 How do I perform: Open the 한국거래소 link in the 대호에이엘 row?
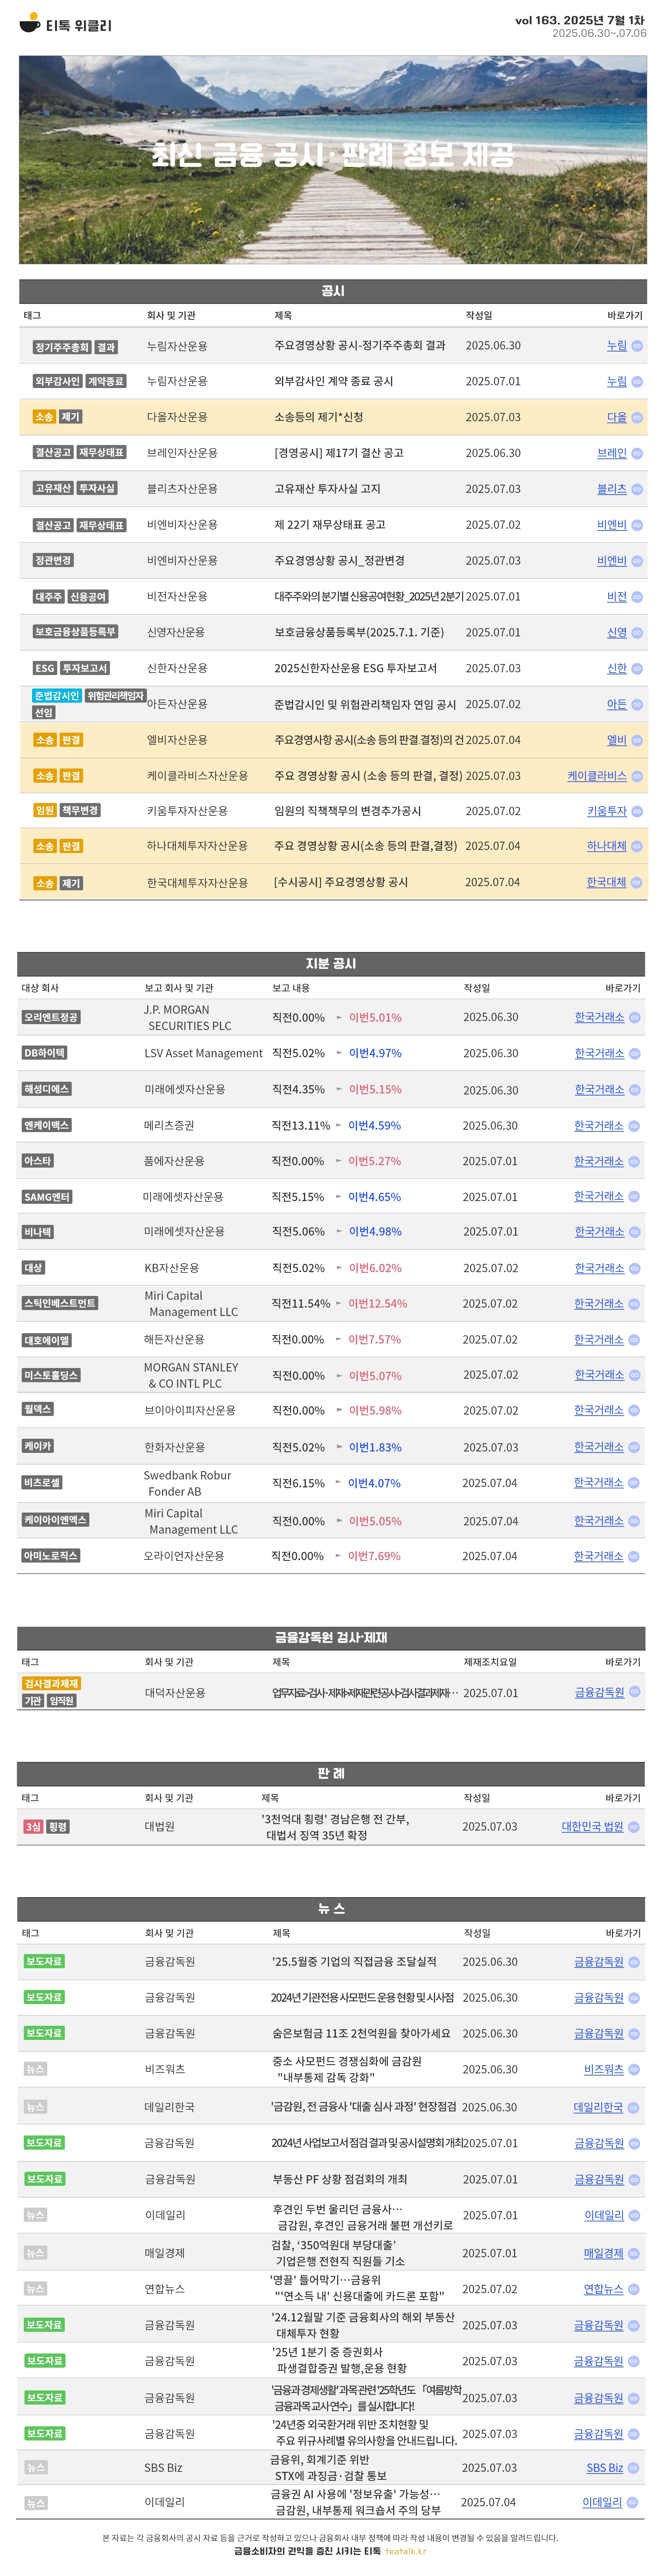tap(599, 1340)
